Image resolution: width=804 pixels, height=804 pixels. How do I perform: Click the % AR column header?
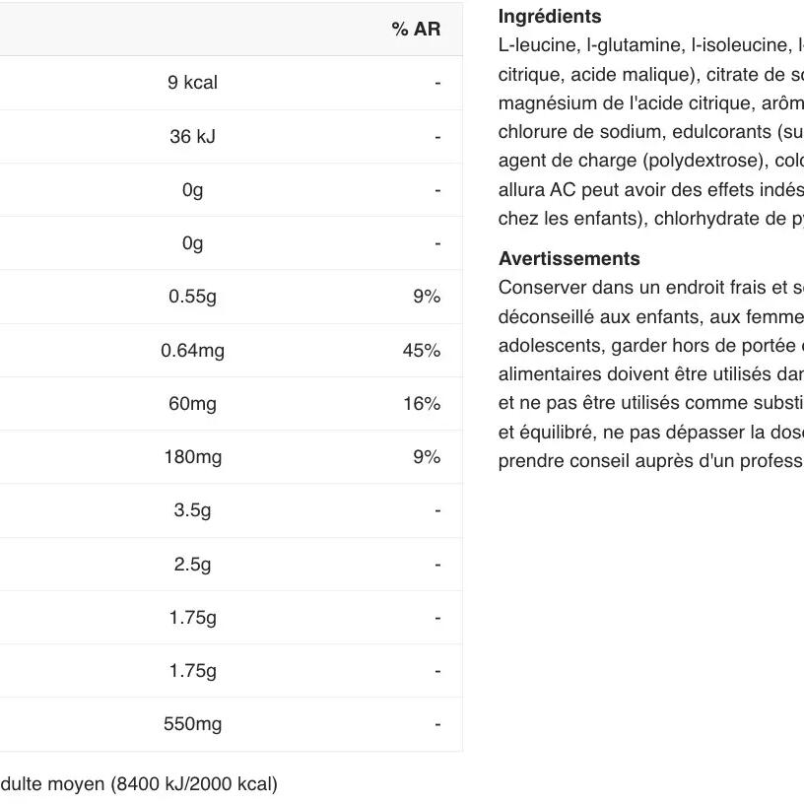pos(415,29)
